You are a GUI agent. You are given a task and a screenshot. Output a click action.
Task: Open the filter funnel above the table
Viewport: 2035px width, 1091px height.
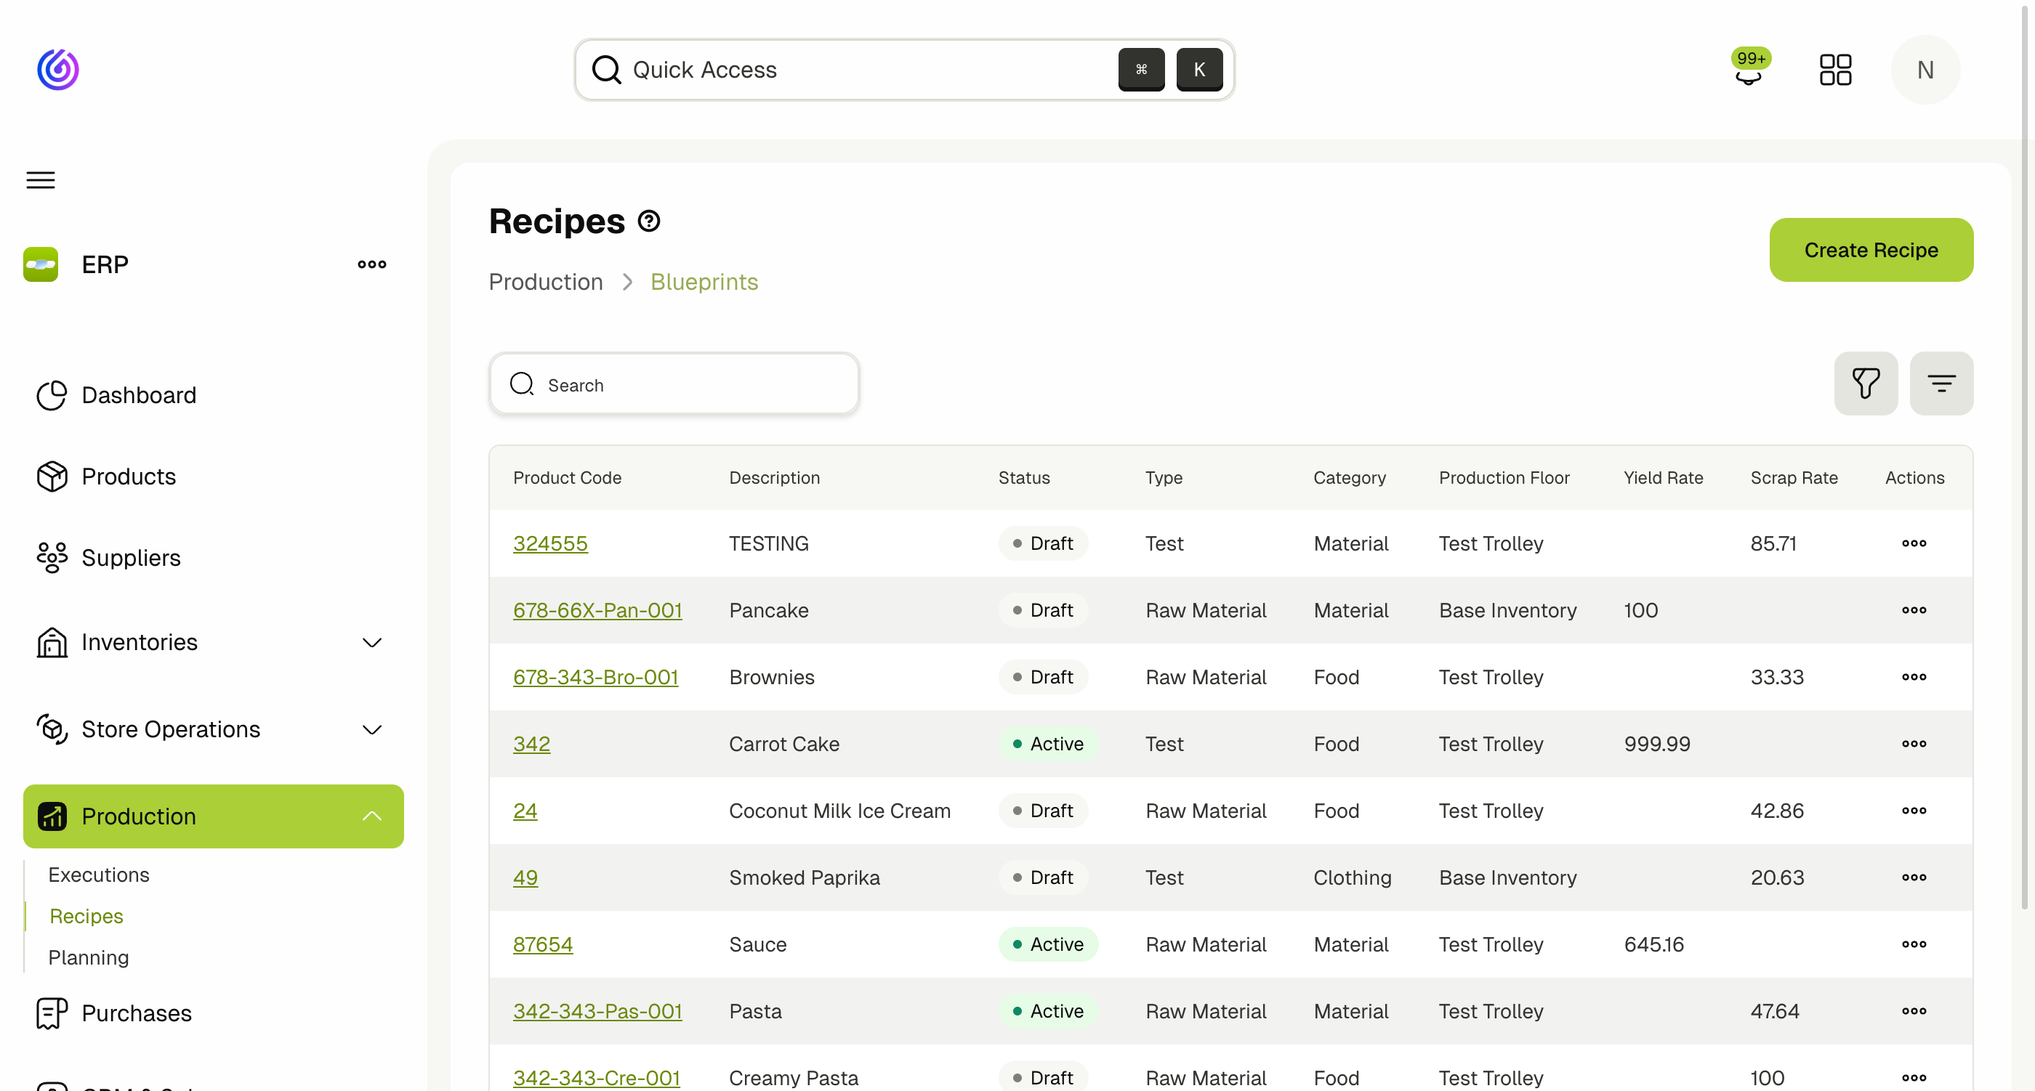1866,384
